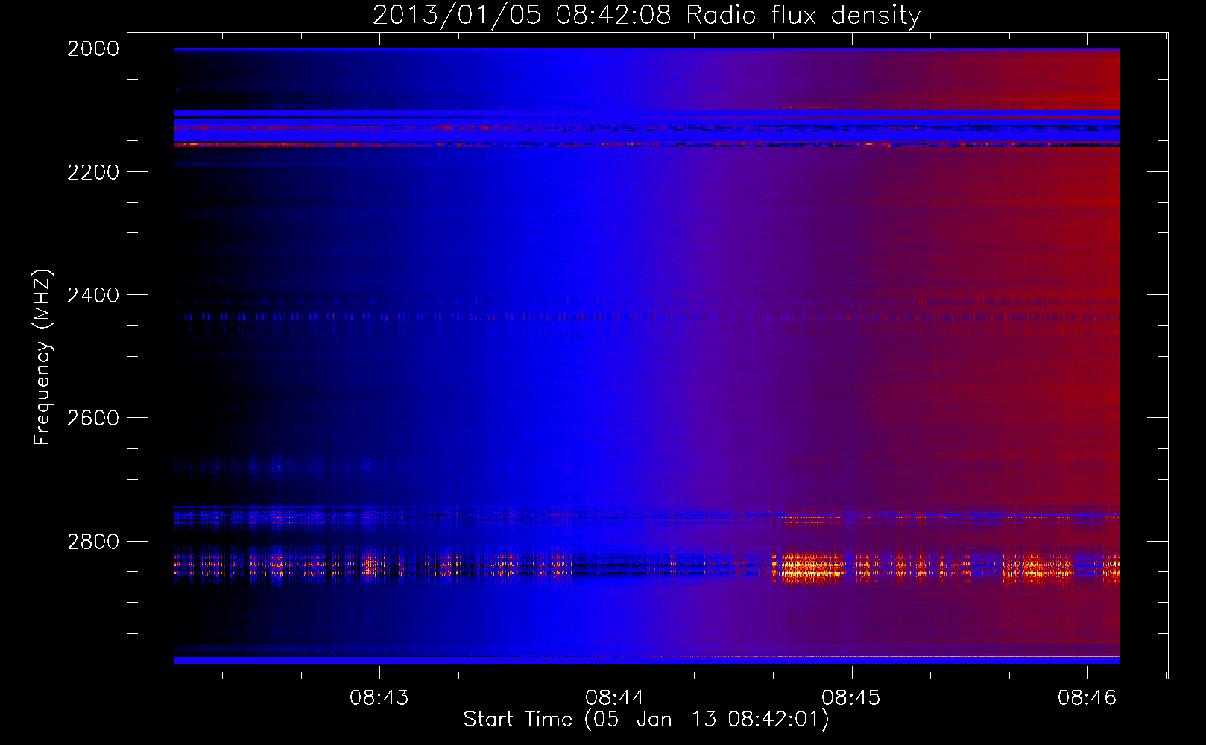Select the 2200 frequency axis label

click(x=93, y=172)
